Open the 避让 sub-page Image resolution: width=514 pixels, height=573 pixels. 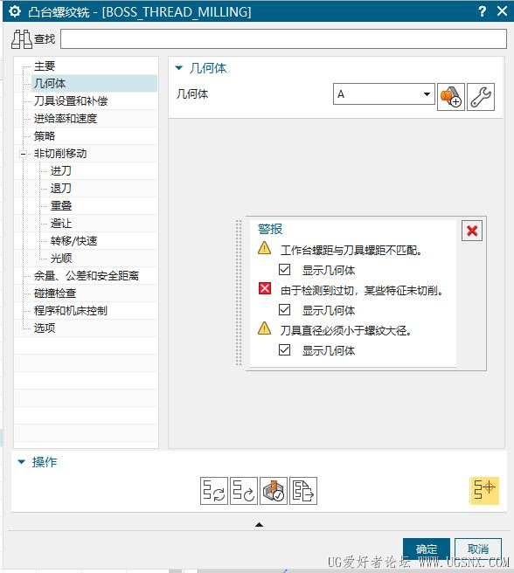coord(60,224)
